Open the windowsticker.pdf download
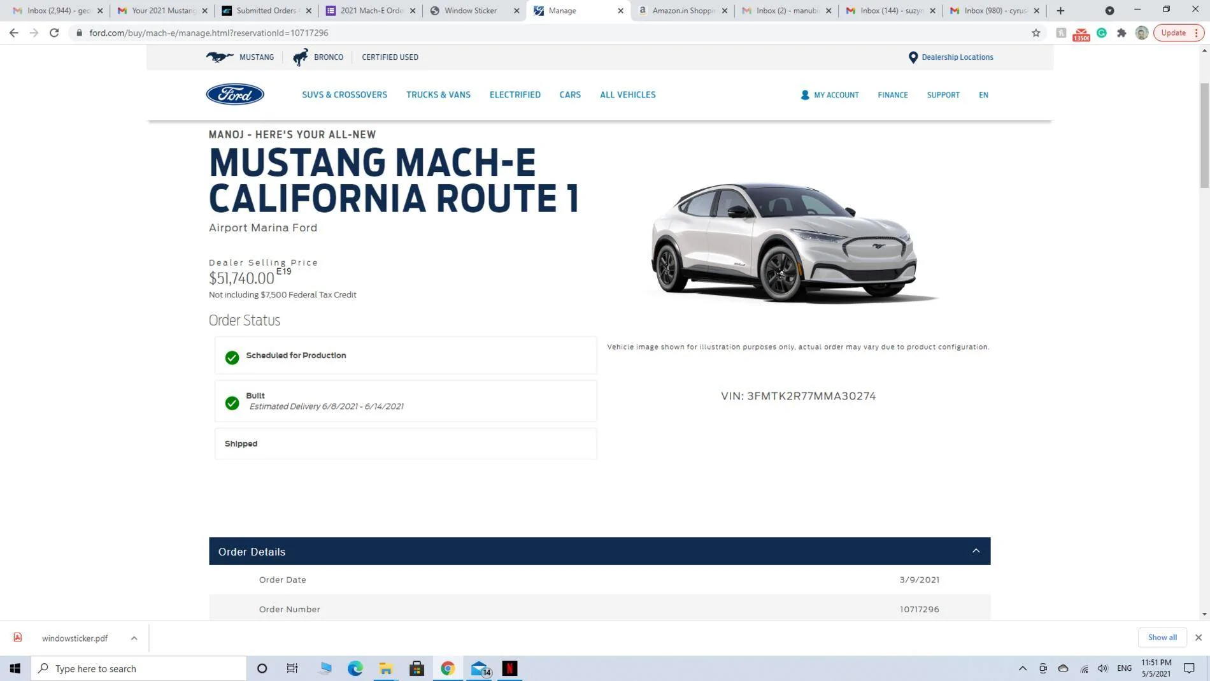This screenshot has width=1210, height=681. [x=75, y=638]
